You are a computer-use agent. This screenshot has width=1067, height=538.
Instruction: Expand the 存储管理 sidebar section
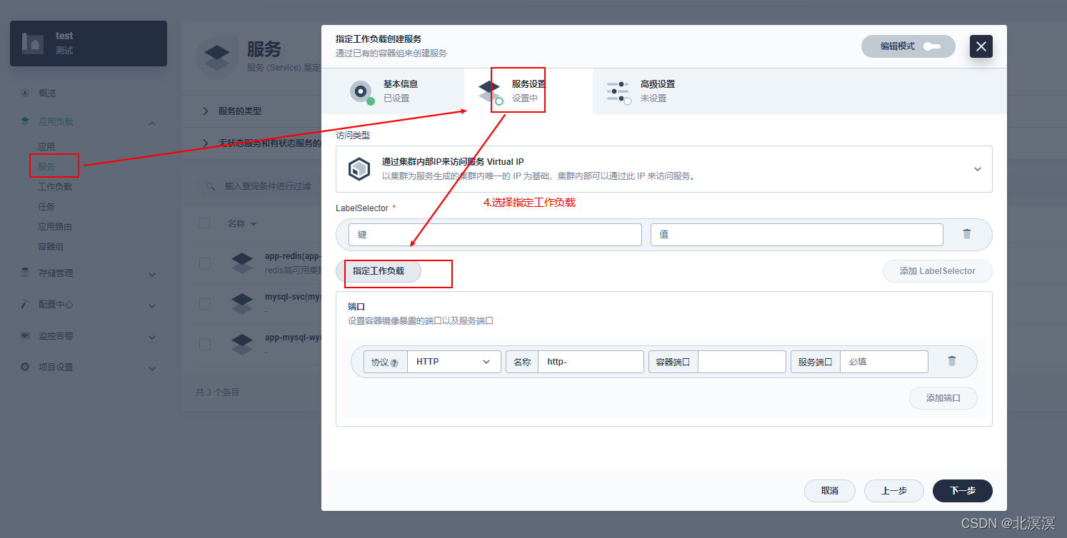152,273
